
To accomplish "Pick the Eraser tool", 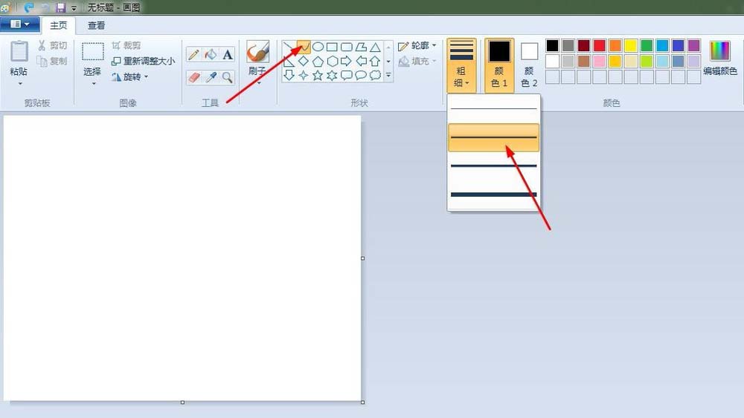I will [x=193, y=77].
